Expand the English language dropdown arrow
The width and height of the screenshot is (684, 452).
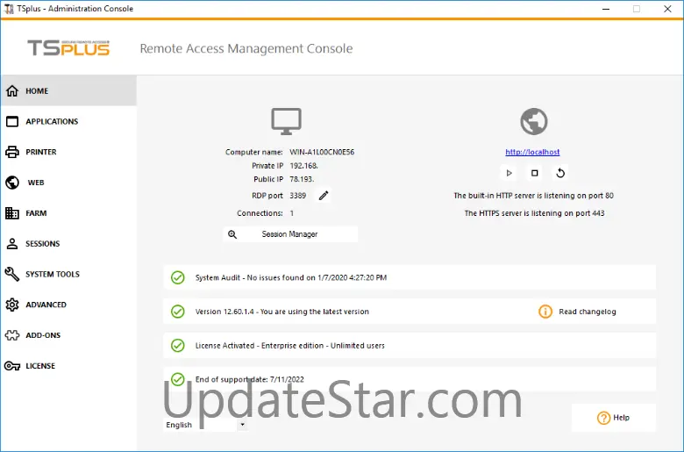pos(243,425)
